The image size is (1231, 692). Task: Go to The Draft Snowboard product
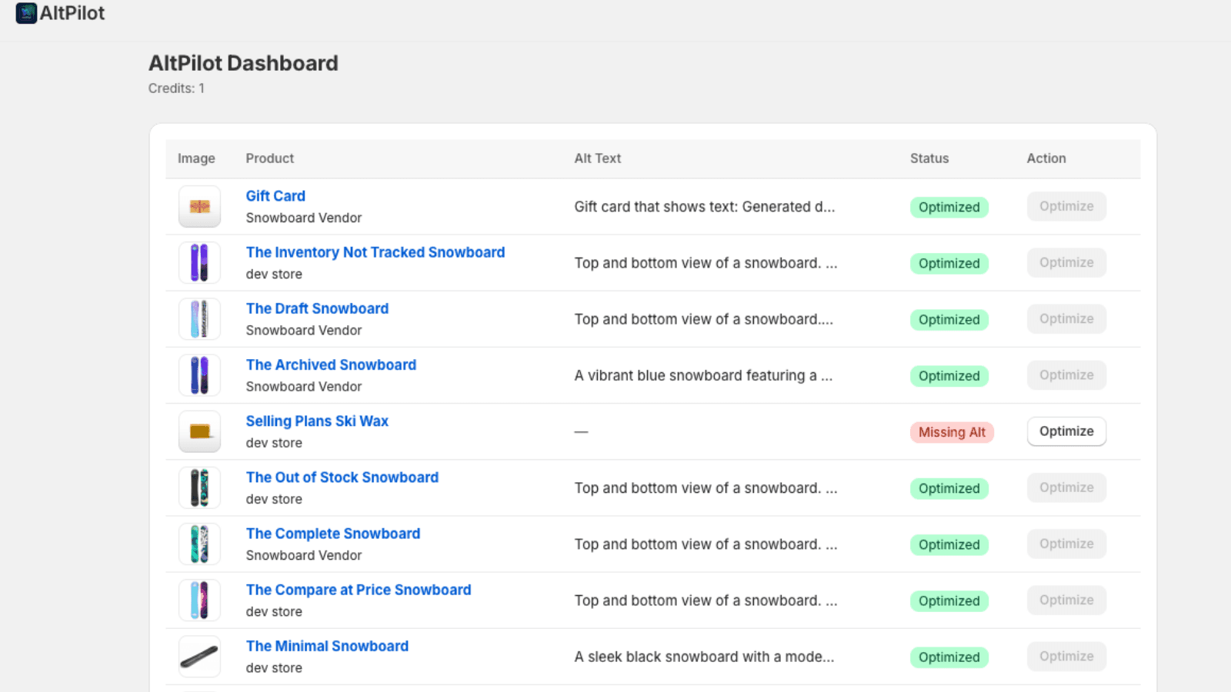coord(317,308)
